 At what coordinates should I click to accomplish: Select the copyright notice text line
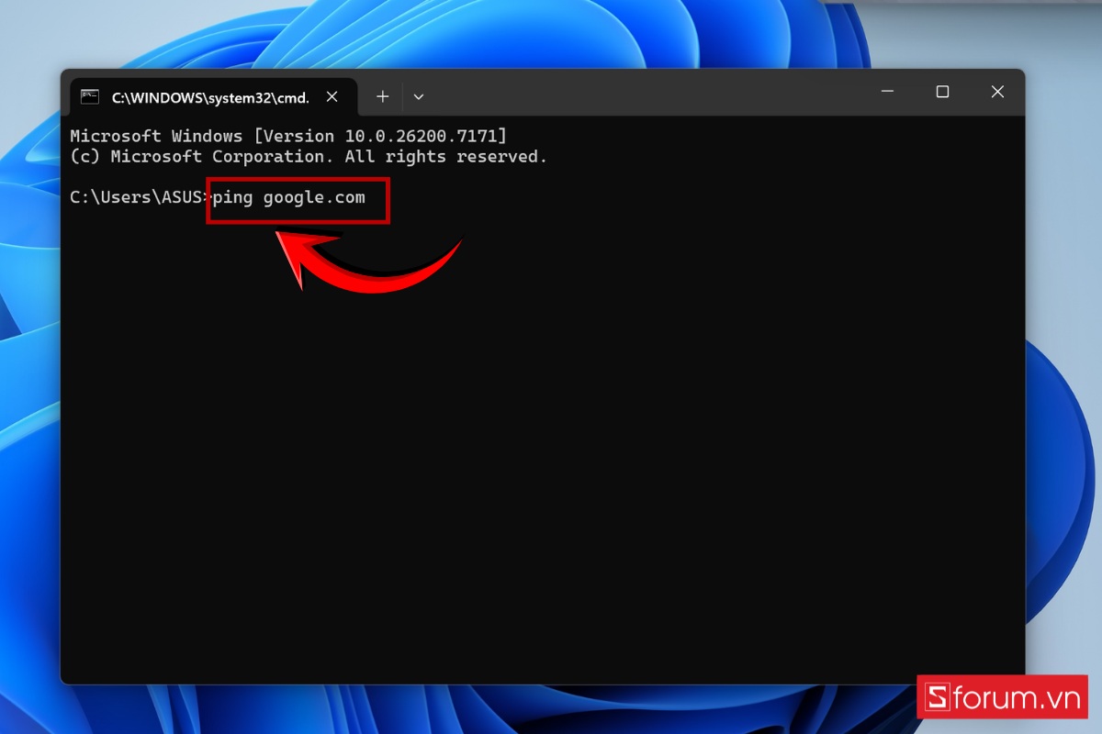point(308,156)
